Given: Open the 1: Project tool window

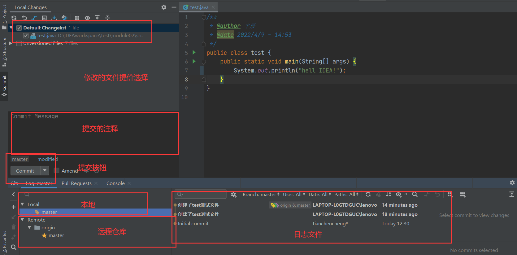Looking at the screenshot, I should (4, 17).
